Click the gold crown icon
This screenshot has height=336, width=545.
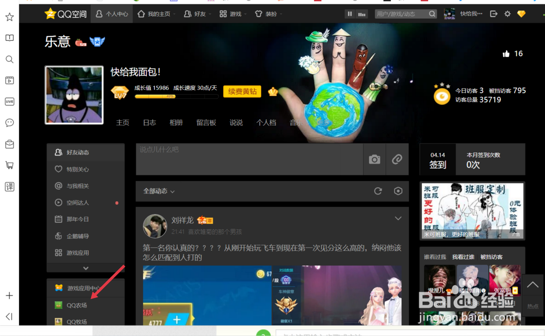pyautogui.click(x=273, y=91)
